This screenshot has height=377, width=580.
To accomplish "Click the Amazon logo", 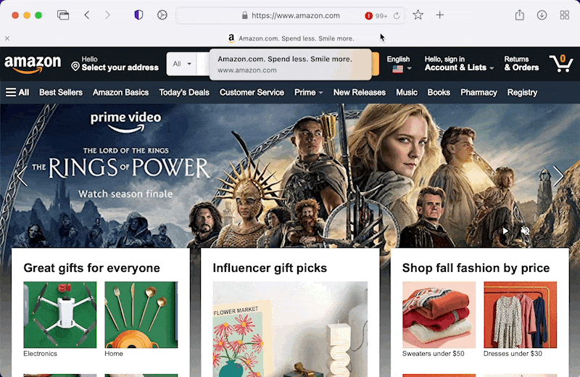I will click(33, 64).
